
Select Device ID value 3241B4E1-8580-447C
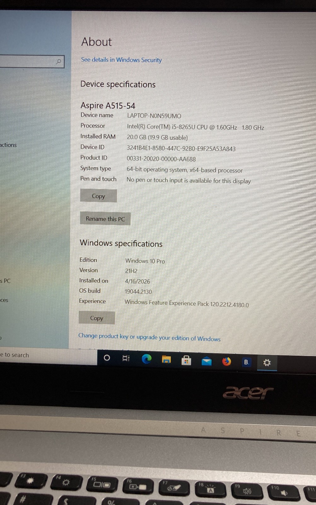[x=181, y=148]
